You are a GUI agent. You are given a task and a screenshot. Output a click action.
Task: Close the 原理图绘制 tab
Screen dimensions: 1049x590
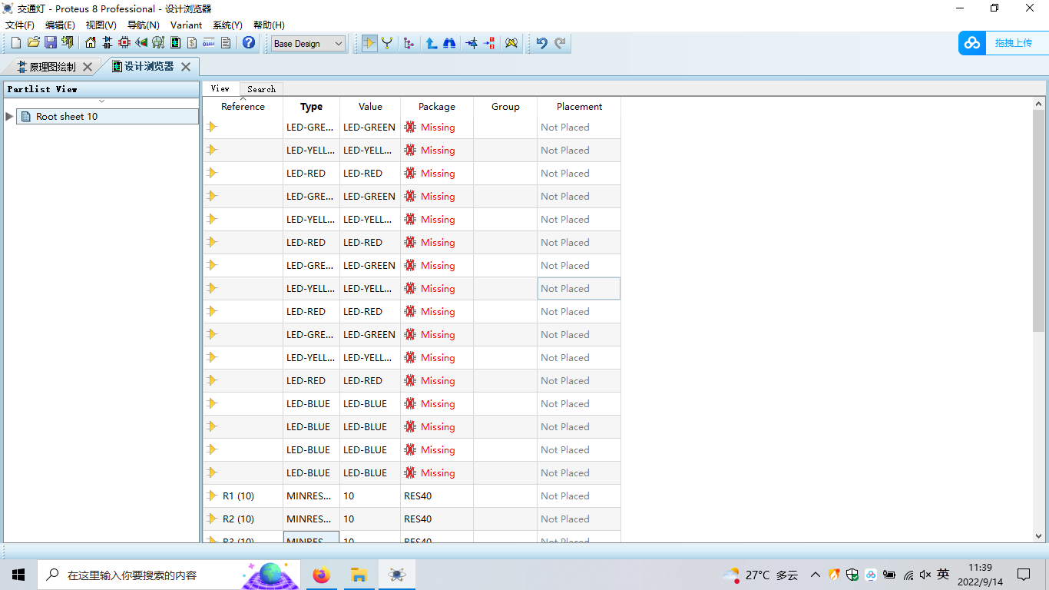coord(87,67)
